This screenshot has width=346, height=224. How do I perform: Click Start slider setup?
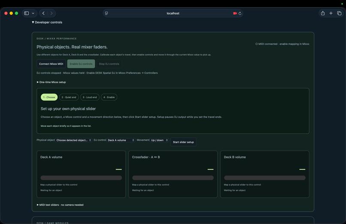click(x=183, y=142)
